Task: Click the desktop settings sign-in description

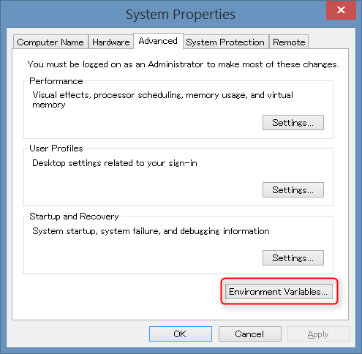Action: [x=115, y=163]
